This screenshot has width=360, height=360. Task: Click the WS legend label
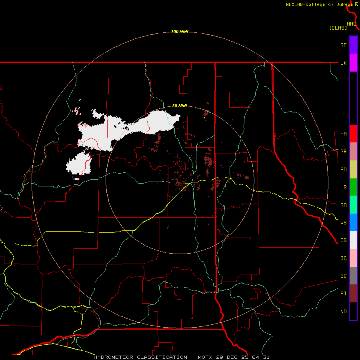point(343,223)
